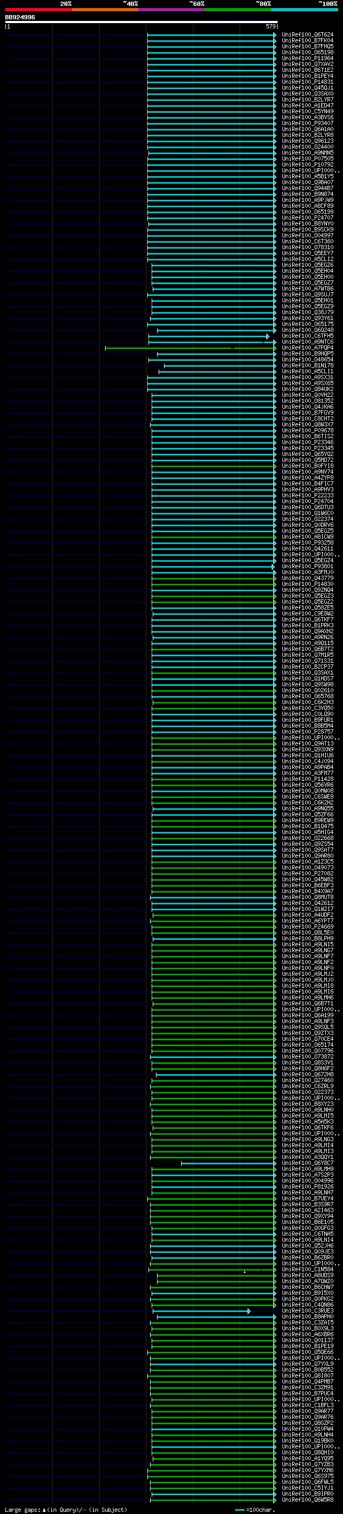This screenshot has width=343, height=1514.
Task: Click the query end position 579
Action: point(270,26)
